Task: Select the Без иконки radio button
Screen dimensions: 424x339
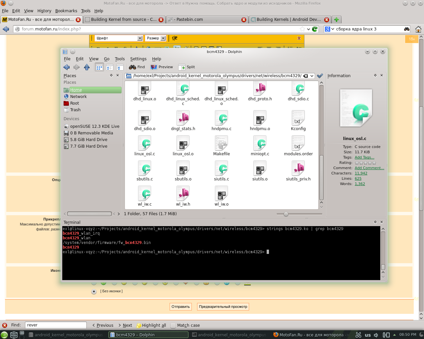Action: pos(94,291)
